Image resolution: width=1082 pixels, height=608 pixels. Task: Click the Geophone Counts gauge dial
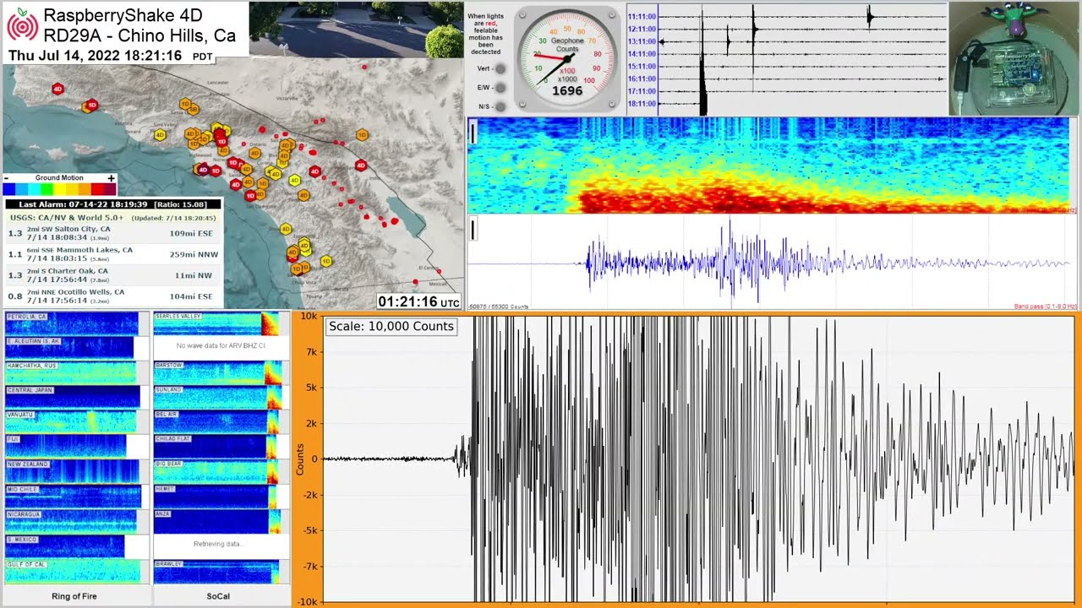567,58
